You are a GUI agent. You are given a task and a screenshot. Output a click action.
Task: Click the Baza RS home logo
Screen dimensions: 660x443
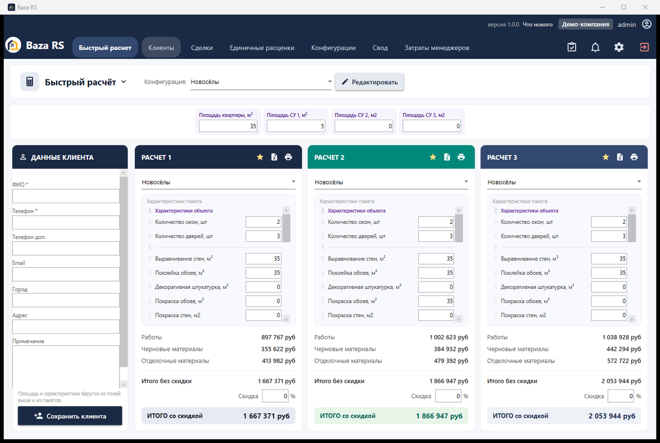pos(13,45)
